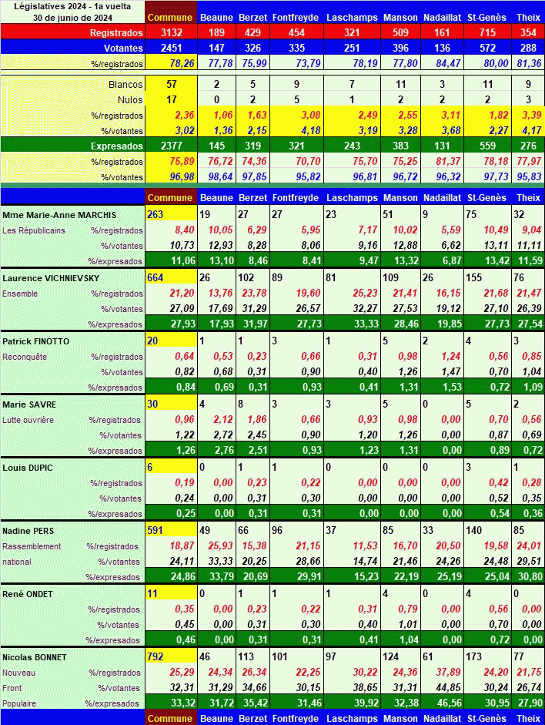Click the Expresados row label
Image resolution: width=545 pixels, height=725 pixels.
click(x=117, y=146)
